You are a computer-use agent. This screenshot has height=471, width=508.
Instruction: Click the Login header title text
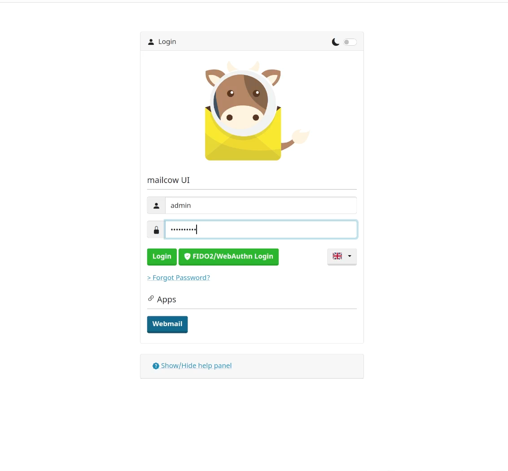tap(167, 42)
